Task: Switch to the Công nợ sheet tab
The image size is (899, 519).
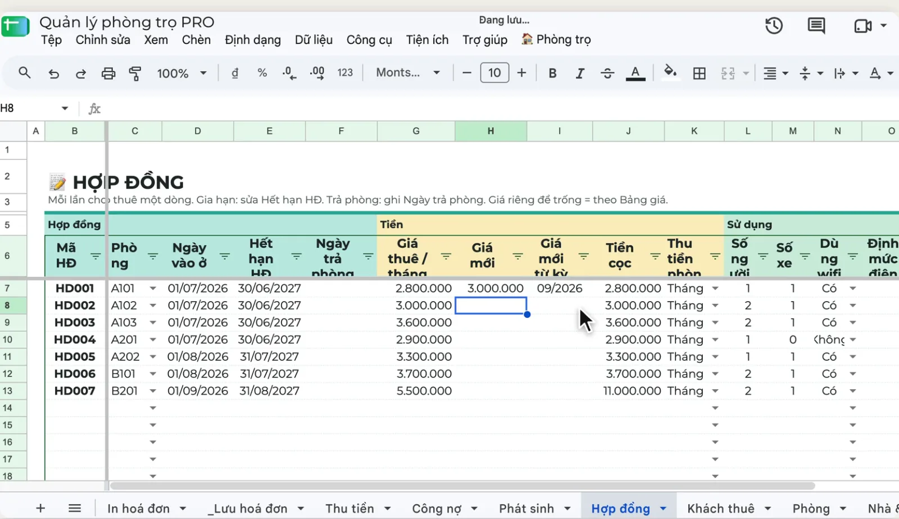Action: (x=437, y=508)
